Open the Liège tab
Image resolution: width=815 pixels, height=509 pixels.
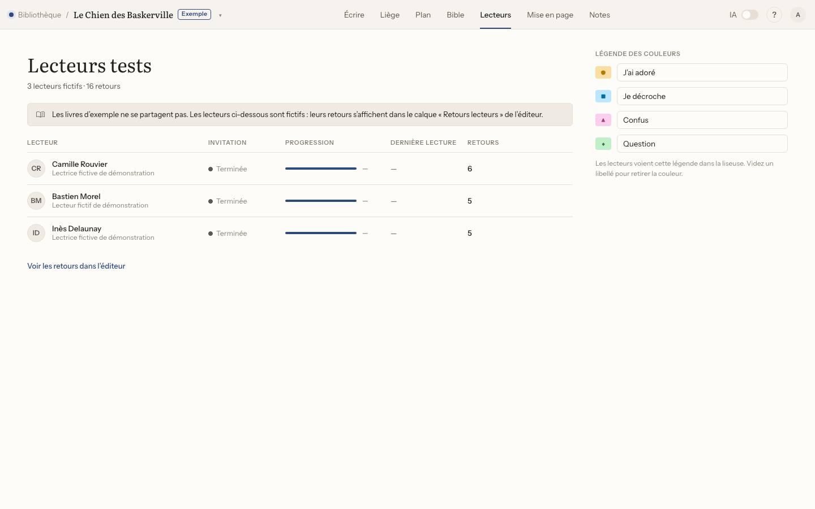click(390, 15)
